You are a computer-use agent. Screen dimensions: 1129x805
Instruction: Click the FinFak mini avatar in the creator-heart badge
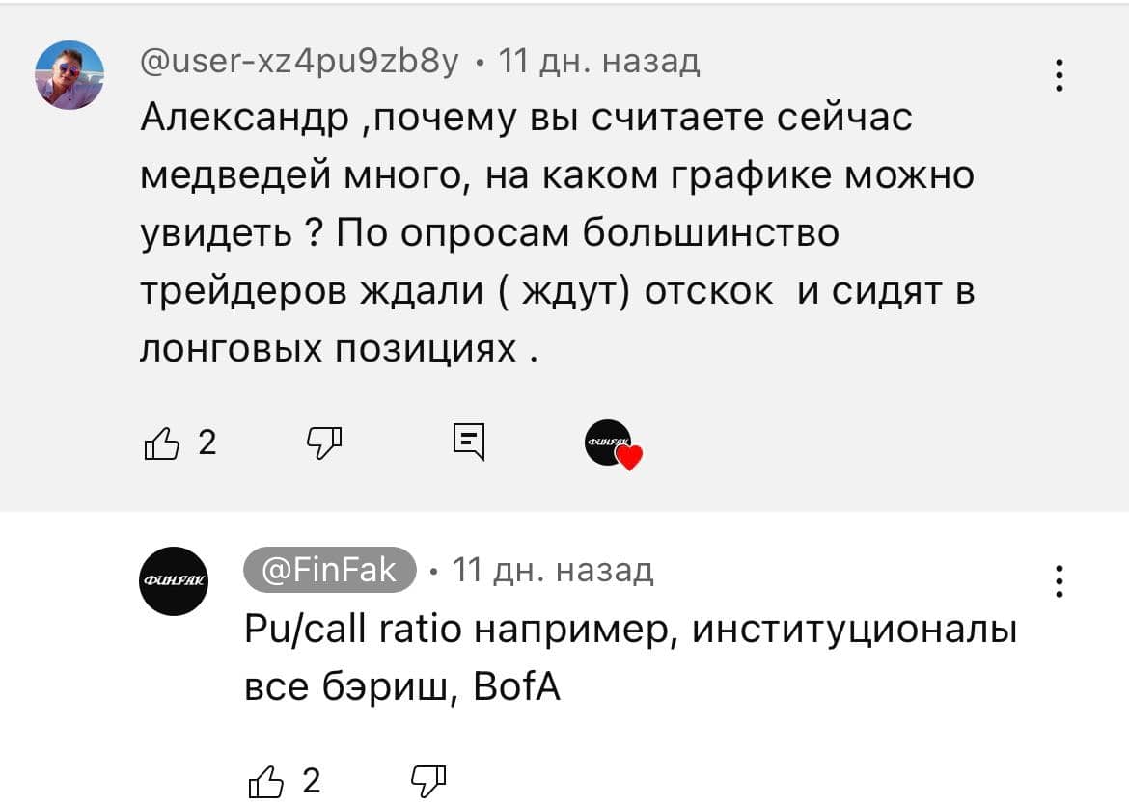point(605,443)
